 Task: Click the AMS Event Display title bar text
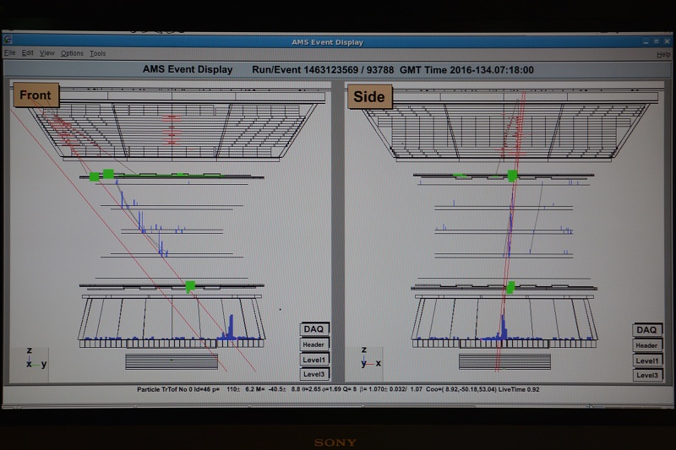327,42
